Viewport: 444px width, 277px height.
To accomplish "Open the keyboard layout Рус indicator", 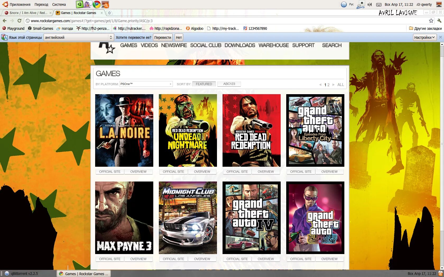I will coord(351,4).
